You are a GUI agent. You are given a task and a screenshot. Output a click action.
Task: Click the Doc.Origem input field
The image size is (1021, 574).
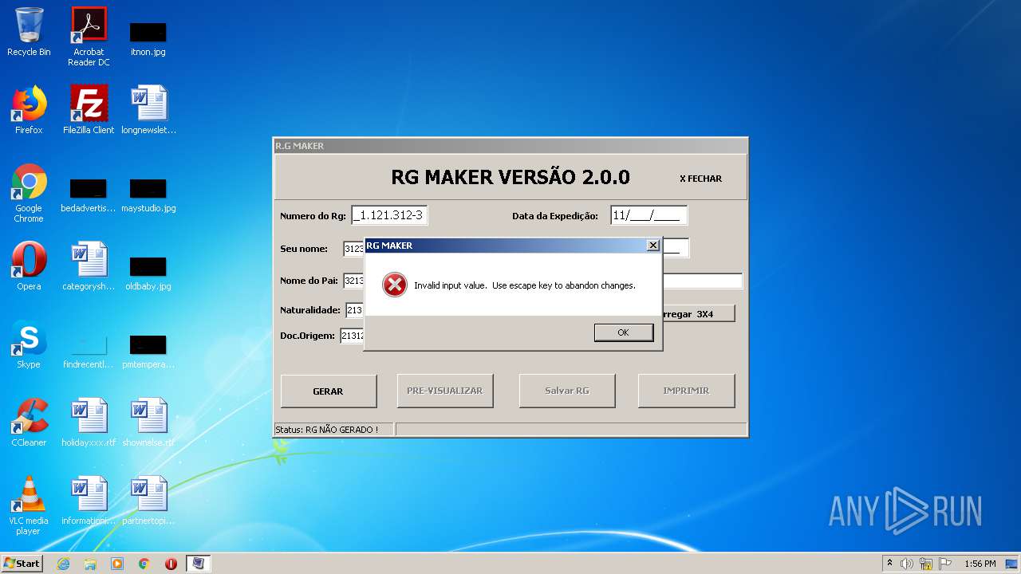[x=353, y=336]
